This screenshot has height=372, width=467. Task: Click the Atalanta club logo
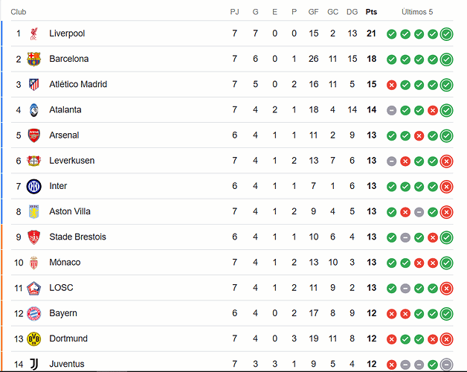coord(34,110)
